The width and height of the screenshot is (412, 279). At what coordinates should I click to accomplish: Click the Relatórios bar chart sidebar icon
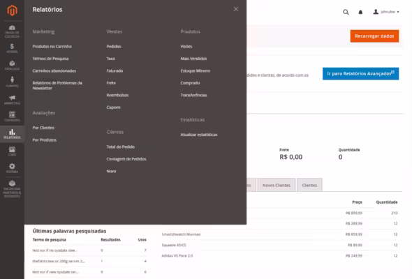click(x=12, y=134)
